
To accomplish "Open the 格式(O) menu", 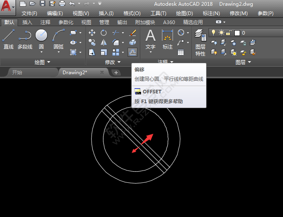I will [x=132, y=13].
